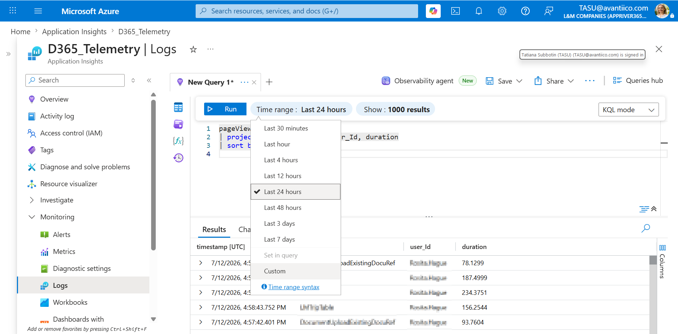Choose Custom time range option
The width and height of the screenshot is (678, 334).
pyautogui.click(x=296, y=271)
